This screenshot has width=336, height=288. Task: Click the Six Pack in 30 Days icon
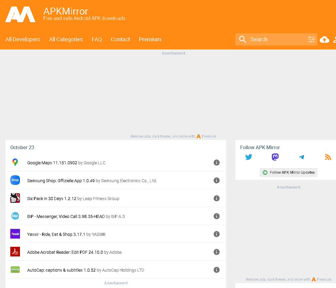[15, 198]
